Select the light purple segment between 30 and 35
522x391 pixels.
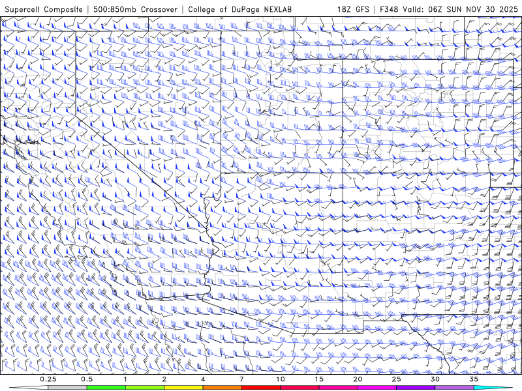pyautogui.click(x=454, y=388)
